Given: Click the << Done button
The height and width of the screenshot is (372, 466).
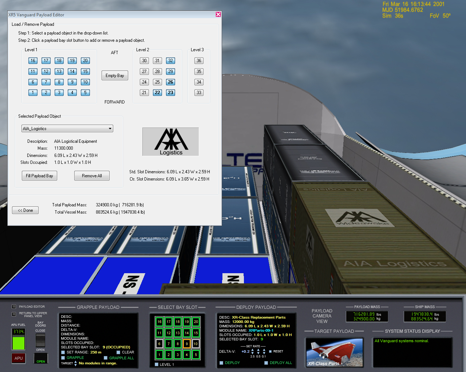Looking at the screenshot, I should (x=25, y=210).
